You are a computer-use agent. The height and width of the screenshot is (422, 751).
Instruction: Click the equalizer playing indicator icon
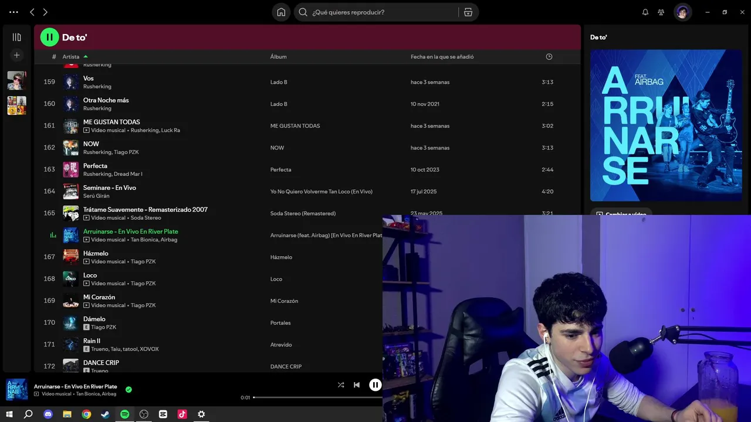[53, 235]
